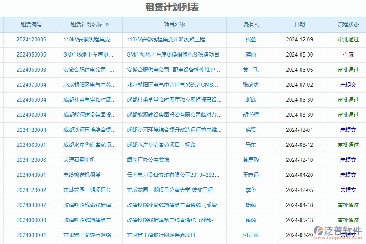Open project 110kV安徽线程集变开断线路工程

(x=167, y=39)
